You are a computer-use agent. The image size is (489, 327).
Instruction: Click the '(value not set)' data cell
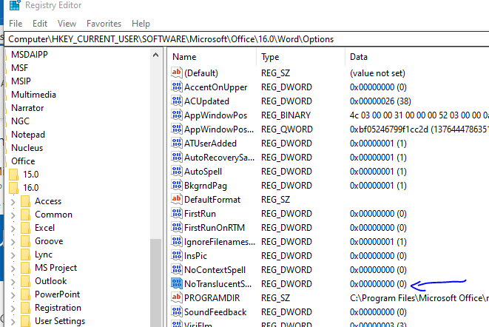pos(377,73)
